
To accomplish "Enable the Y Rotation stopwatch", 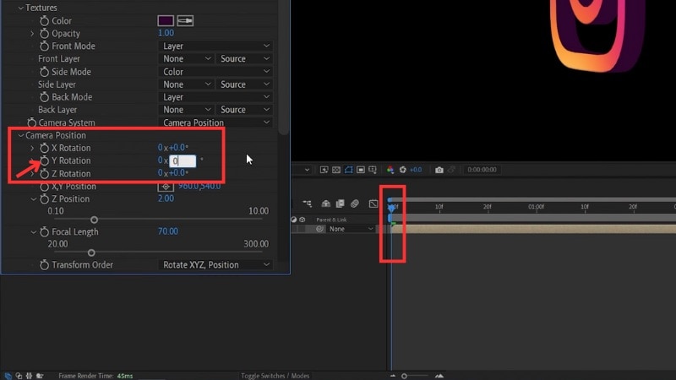I will point(44,160).
